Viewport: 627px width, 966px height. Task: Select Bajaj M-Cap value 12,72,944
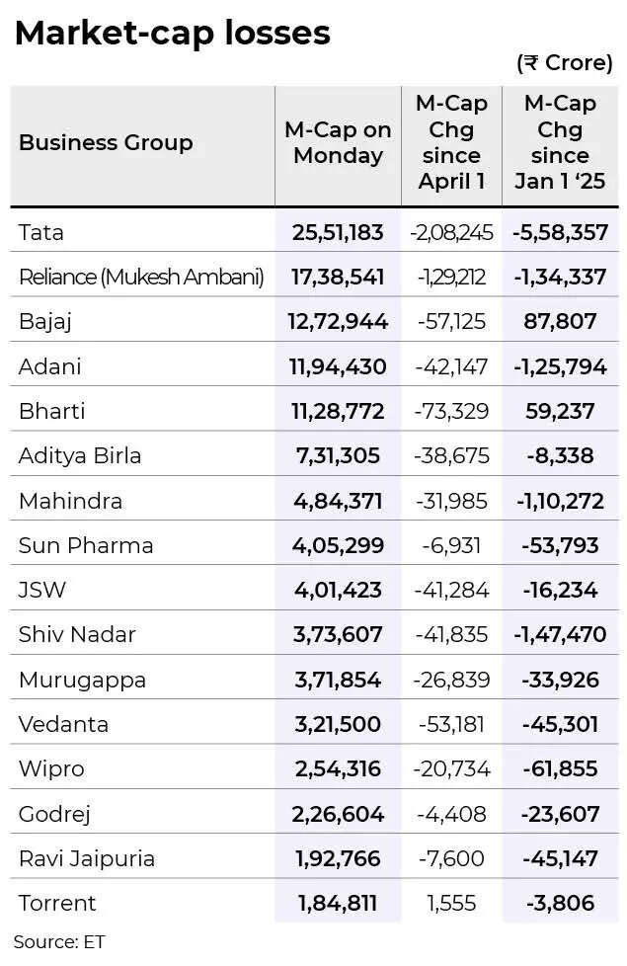click(x=338, y=322)
